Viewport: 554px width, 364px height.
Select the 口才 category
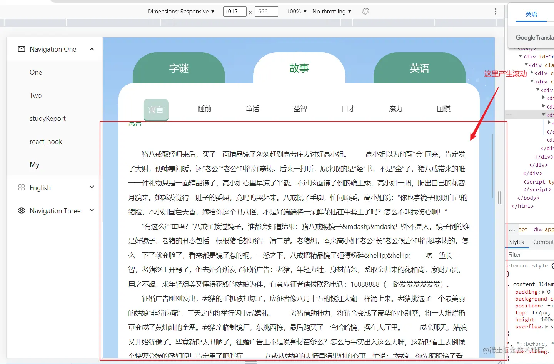tap(348, 109)
